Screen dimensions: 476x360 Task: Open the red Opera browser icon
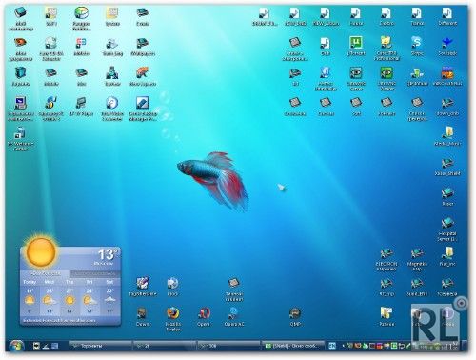pyautogui.click(x=204, y=316)
